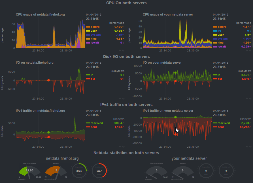Click the green received swatch in firehol IPv4 legend
The width and height of the screenshot is (253, 183).
[88, 123]
